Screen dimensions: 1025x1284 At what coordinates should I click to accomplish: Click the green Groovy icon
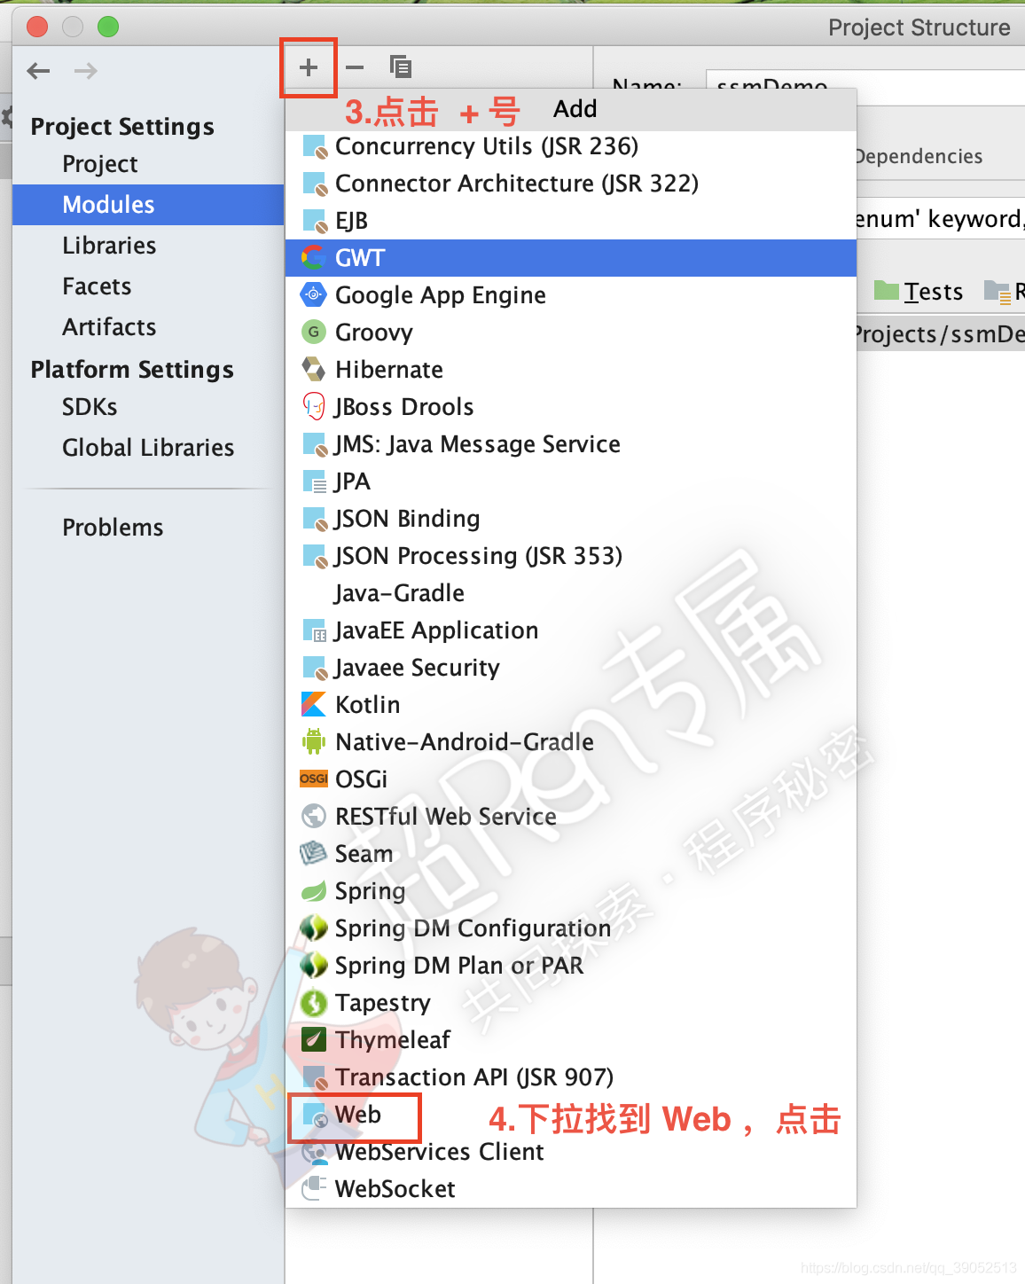click(314, 332)
